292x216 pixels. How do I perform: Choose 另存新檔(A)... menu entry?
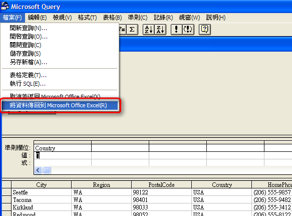(x=60, y=62)
